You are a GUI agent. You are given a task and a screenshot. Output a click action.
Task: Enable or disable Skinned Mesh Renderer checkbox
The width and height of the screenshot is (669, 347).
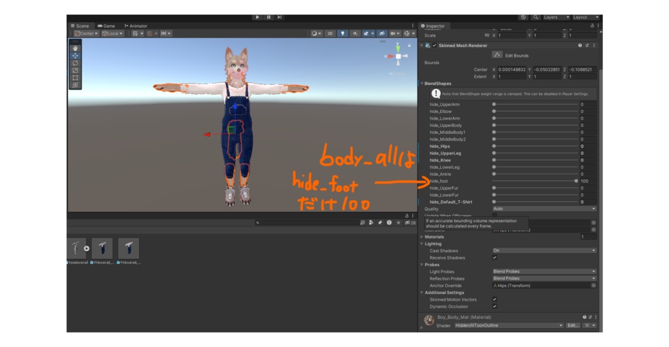(434, 45)
